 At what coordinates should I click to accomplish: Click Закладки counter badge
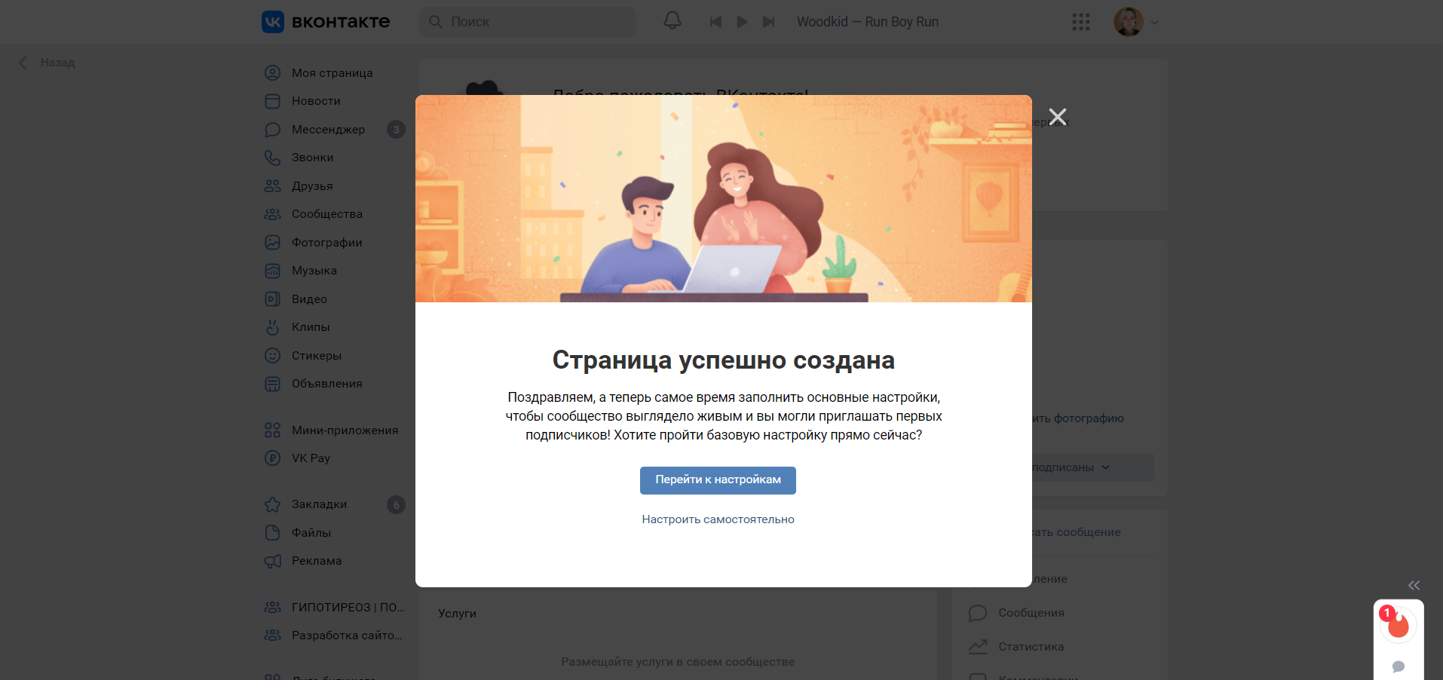pyautogui.click(x=396, y=505)
